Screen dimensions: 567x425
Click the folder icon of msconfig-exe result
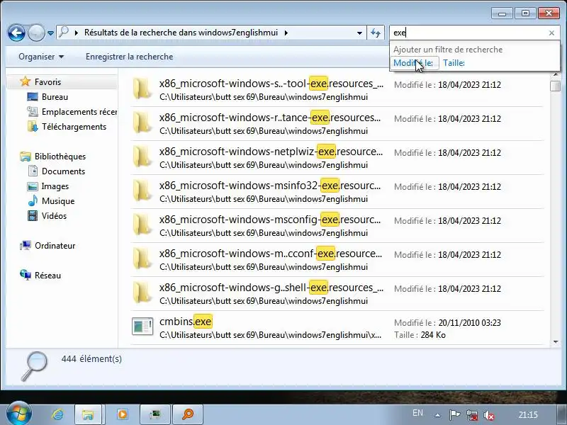142,225
